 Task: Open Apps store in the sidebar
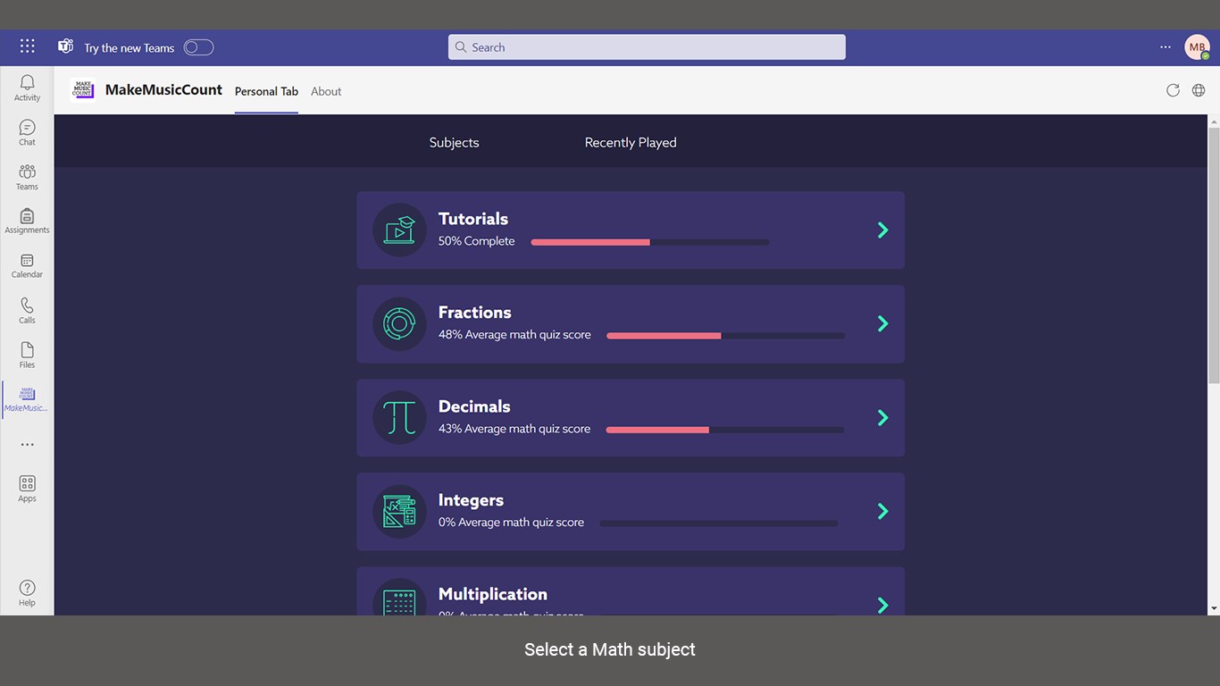point(27,489)
